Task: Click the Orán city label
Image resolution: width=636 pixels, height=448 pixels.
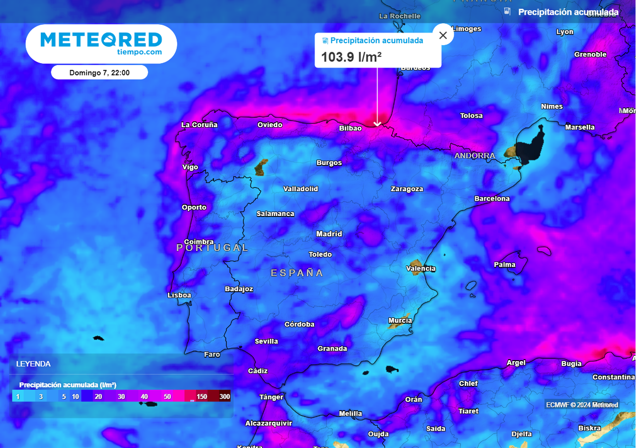Action: [413, 399]
